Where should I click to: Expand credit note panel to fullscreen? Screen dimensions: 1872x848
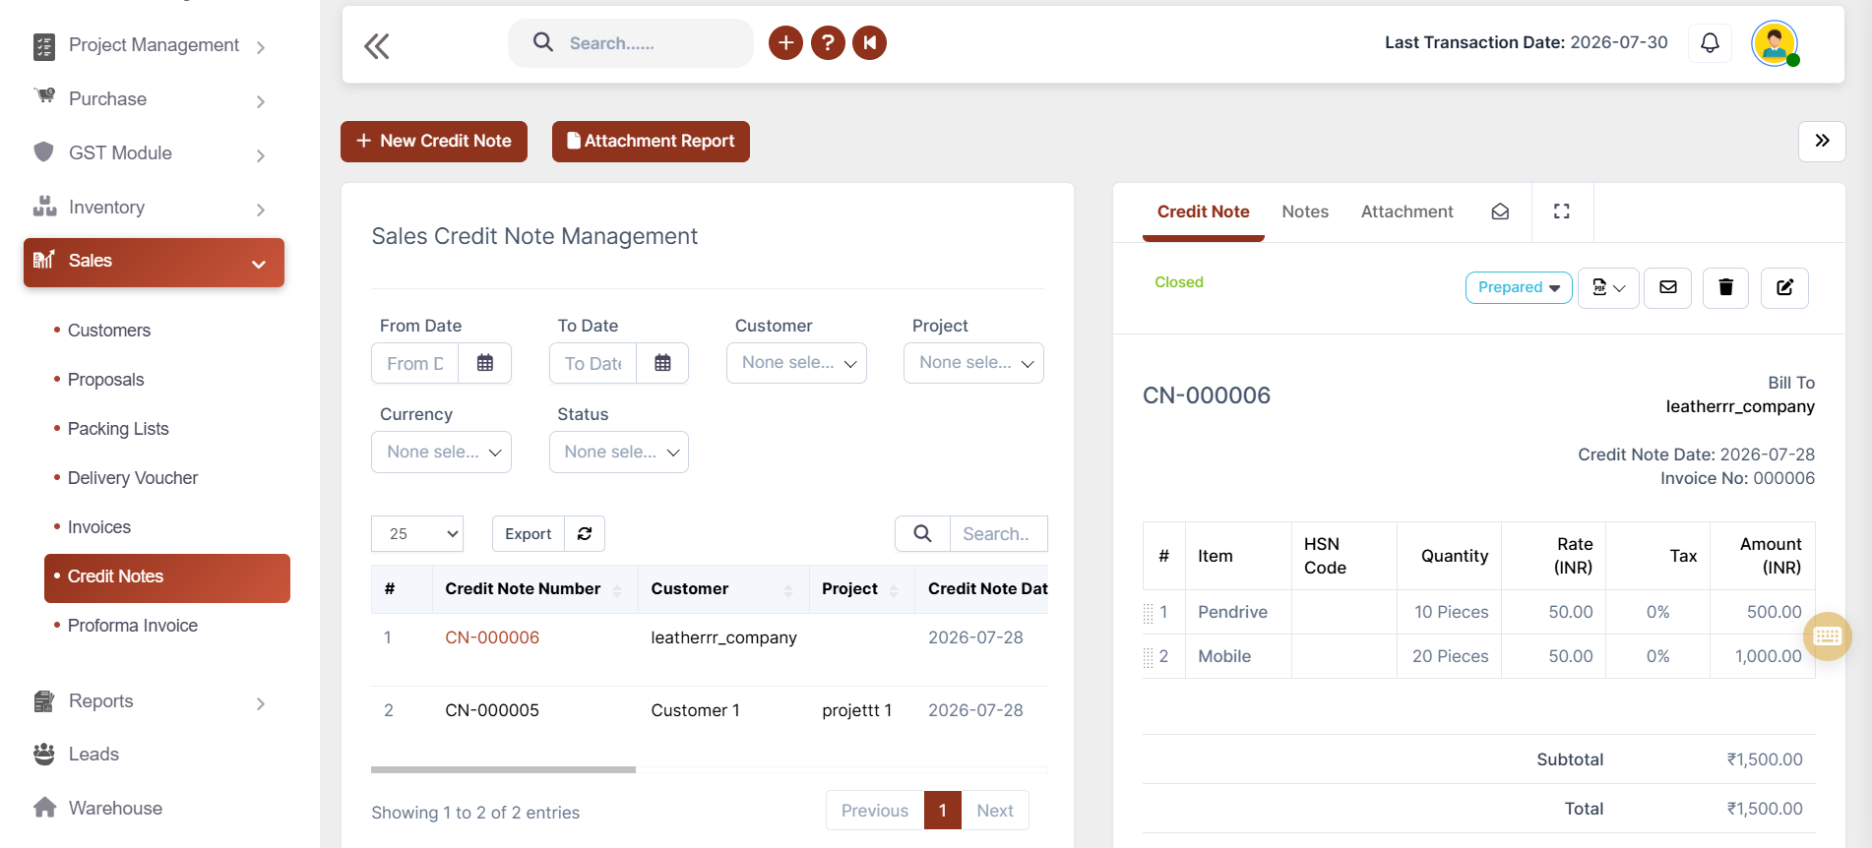coord(1561,212)
